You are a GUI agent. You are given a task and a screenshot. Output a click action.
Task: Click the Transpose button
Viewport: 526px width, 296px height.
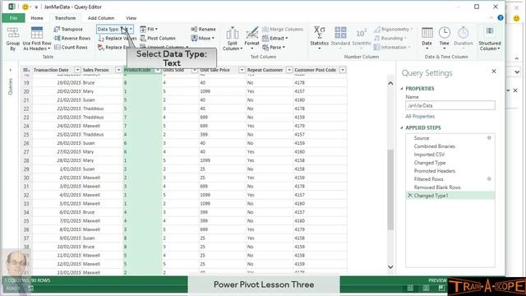[x=68, y=30]
